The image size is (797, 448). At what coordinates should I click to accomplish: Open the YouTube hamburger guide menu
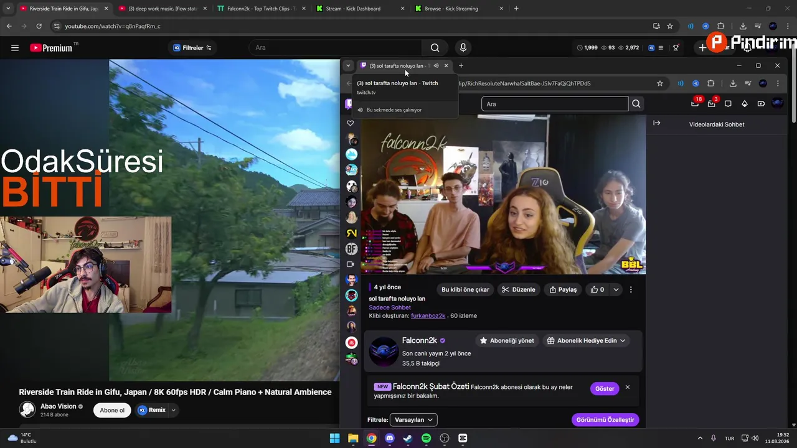[x=15, y=48]
